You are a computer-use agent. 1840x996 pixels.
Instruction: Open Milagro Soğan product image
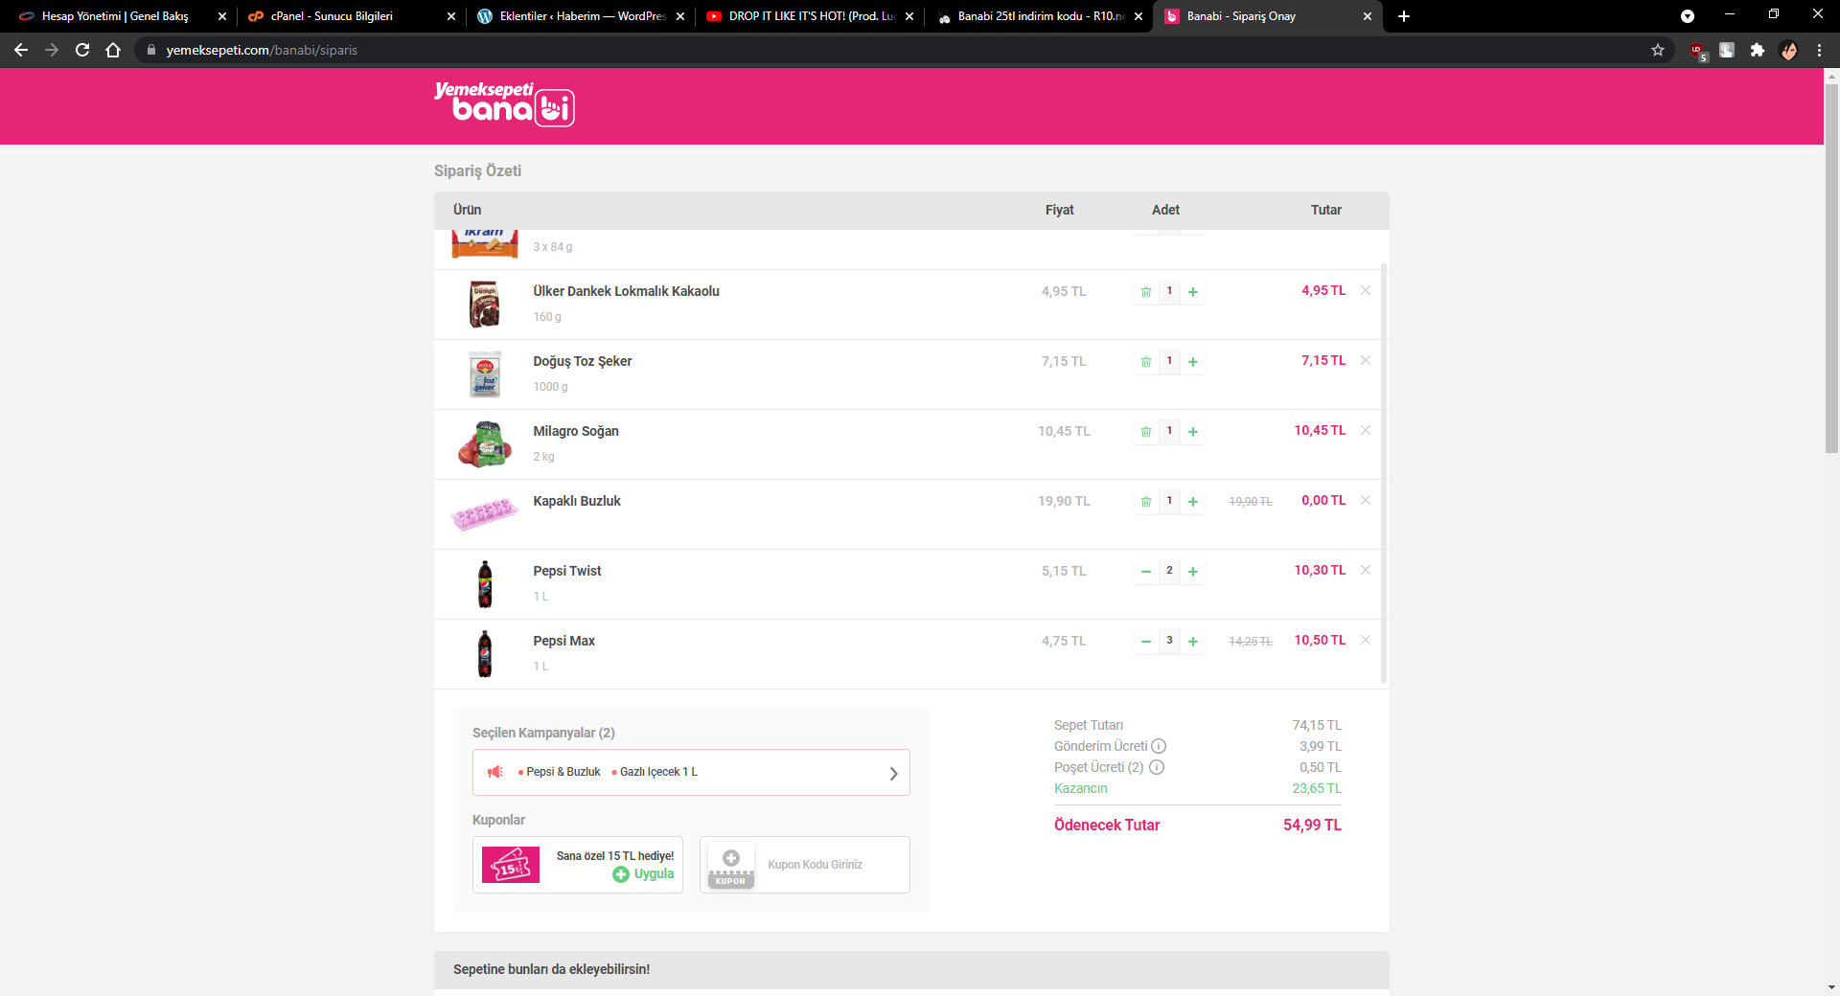[485, 444]
